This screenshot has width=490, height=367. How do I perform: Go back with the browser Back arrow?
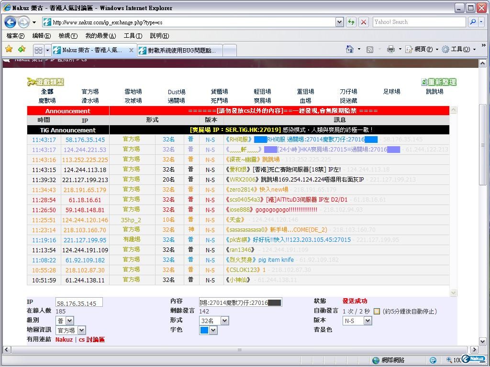[11, 22]
